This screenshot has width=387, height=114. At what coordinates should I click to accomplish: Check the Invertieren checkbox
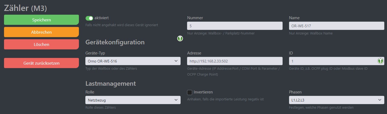[x=190, y=92]
